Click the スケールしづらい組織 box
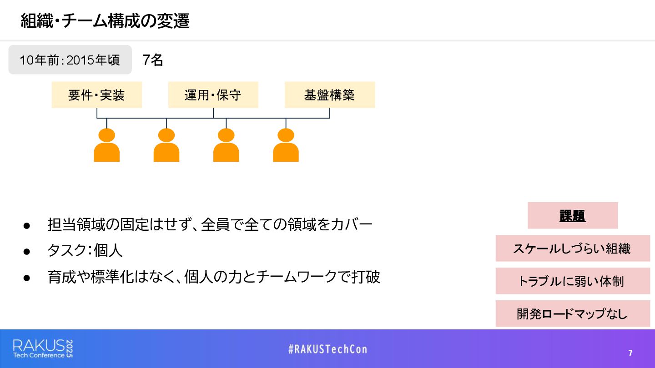Viewport: 655px width, 368px height. coord(573,248)
